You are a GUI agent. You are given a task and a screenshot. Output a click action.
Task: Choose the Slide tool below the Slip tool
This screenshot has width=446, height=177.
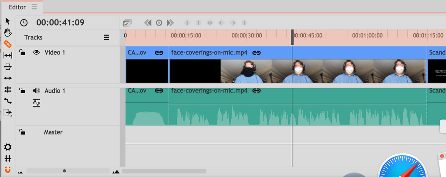pyautogui.click(x=8, y=67)
